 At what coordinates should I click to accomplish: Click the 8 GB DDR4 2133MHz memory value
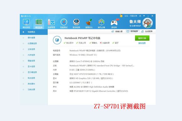82,70
